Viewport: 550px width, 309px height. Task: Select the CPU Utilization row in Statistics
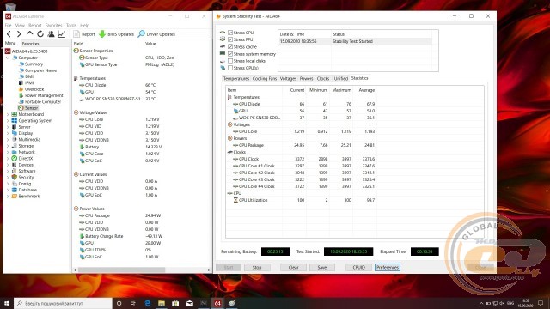point(302,200)
